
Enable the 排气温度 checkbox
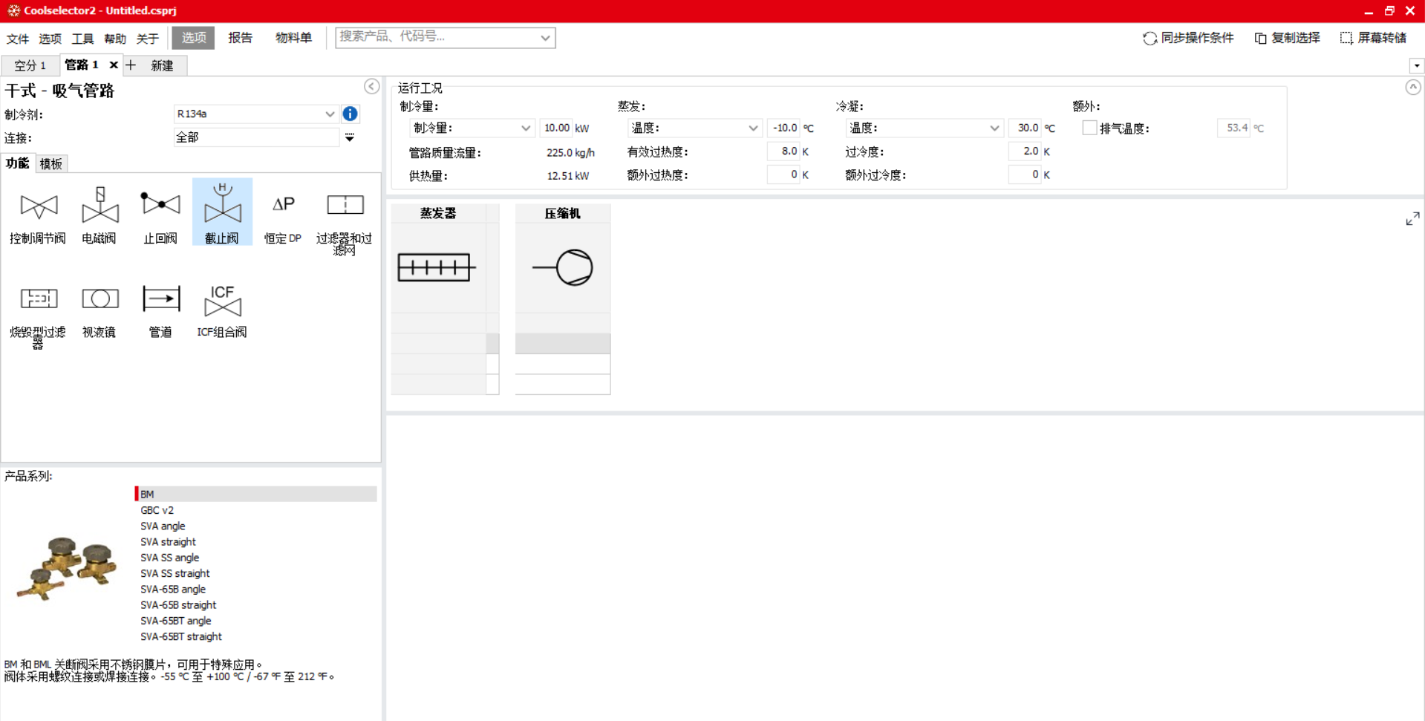tap(1089, 128)
